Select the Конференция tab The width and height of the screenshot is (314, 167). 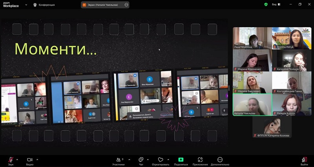coord(44,5)
